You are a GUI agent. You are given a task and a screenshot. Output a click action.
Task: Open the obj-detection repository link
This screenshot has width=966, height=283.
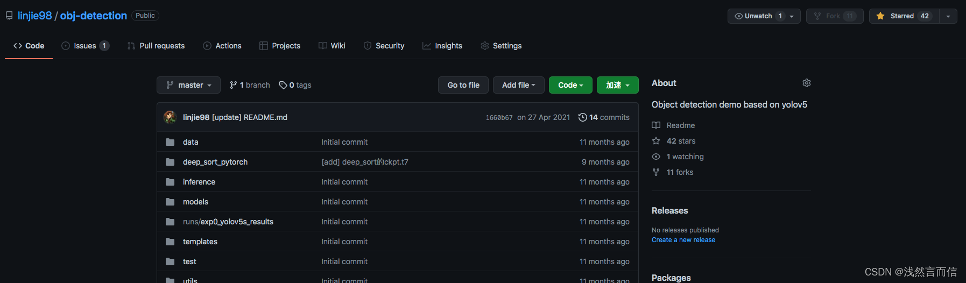(94, 16)
